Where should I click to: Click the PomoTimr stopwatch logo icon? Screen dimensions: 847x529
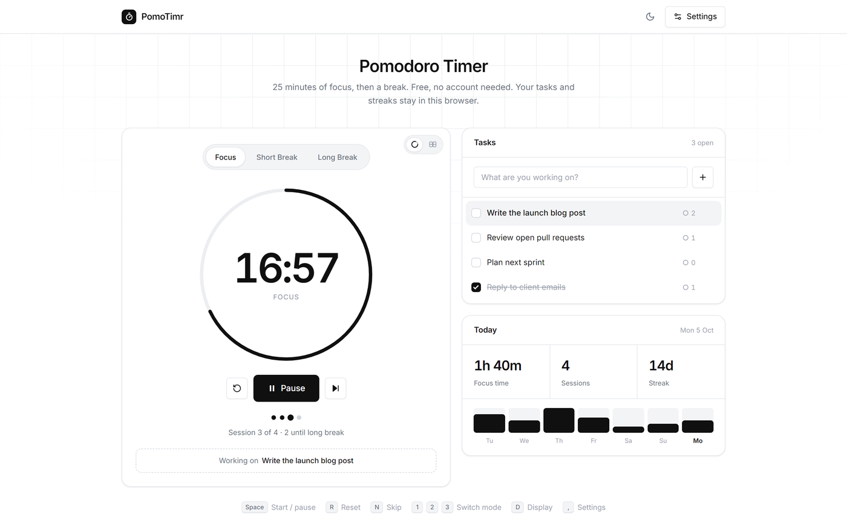(x=129, y=17)
